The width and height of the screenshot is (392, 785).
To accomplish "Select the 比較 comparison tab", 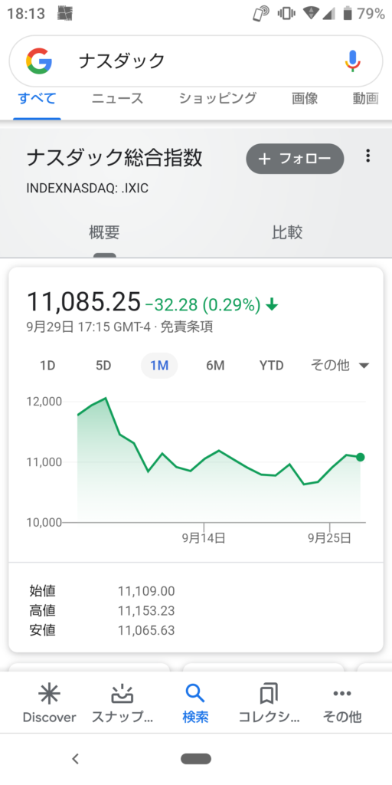I will click(288, 232).
